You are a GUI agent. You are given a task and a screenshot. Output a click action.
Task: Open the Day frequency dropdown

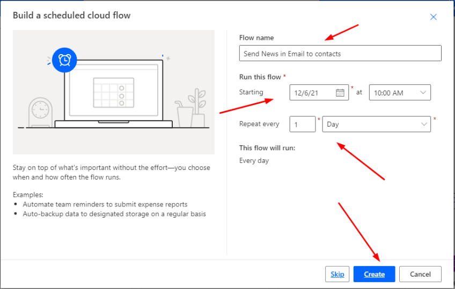tap(376, 124)
